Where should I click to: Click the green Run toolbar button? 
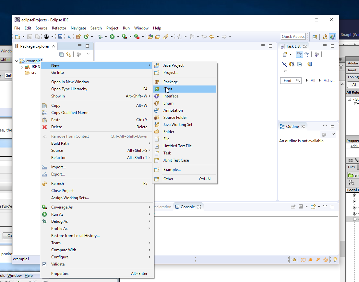112,37
